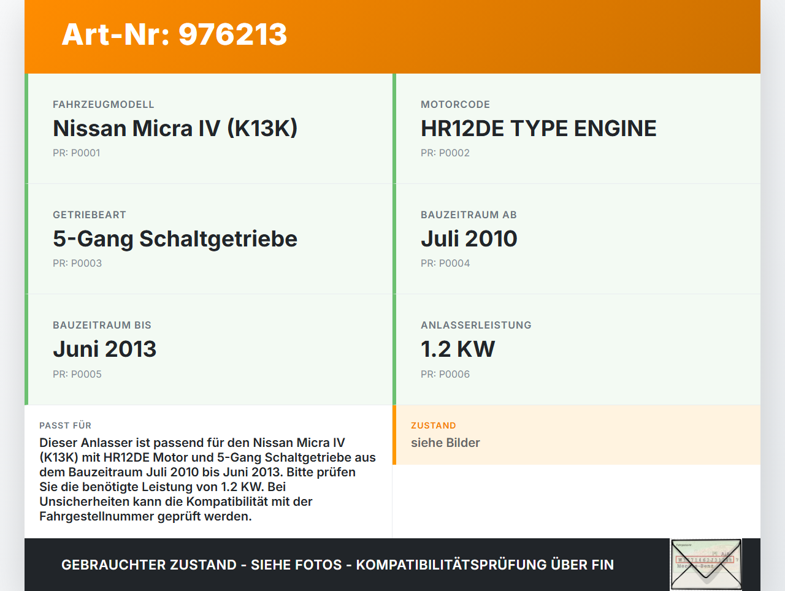Image resolution: width=785 pixels, height=591 pixels.
Task: Select the Getriebeart value 5-Gang Schaltgetriebe
Action: click(x=175, y=238)
